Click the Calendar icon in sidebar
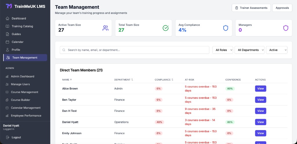 [7, 42]
